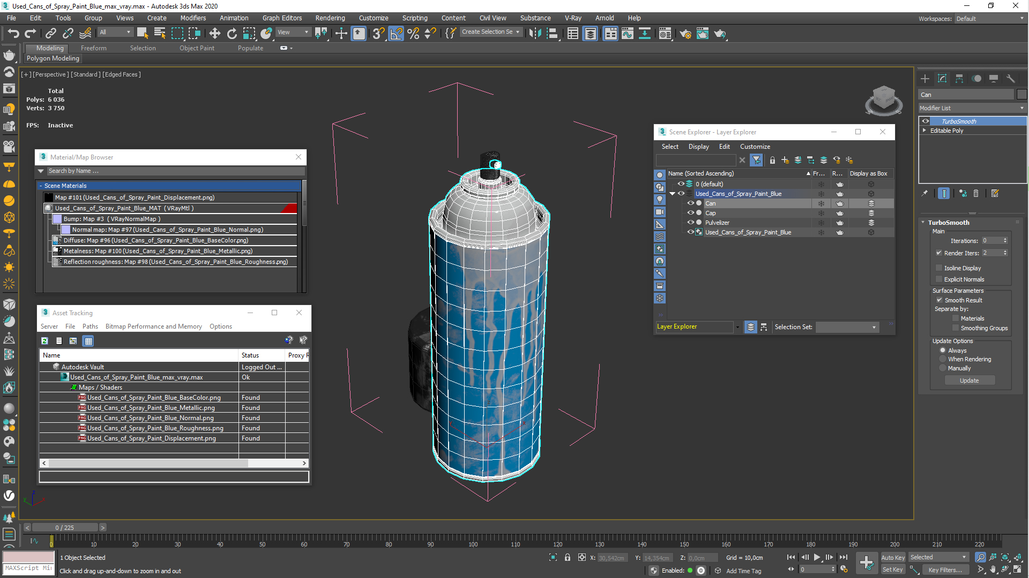Hide the Can layer eye icon
Viewport: 1029px width, 578px height.
(x=691, y=203)
